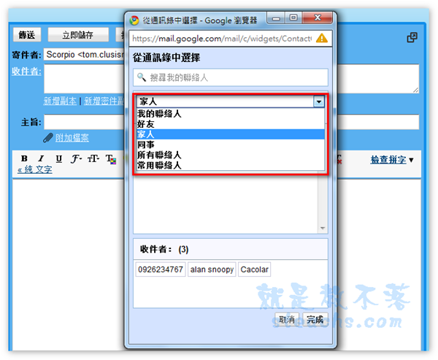This screenshot has width=438, height=360.
Task: Open 檢查拼字 spell check dropdown arrow
Action: (x=411, y=160)
